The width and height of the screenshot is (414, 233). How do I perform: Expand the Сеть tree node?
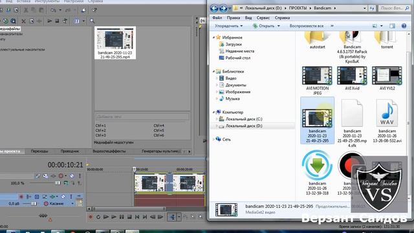[213, 139]
